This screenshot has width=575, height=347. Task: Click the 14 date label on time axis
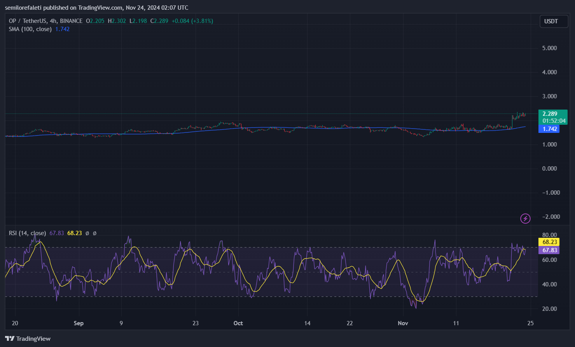pos(308,323)
